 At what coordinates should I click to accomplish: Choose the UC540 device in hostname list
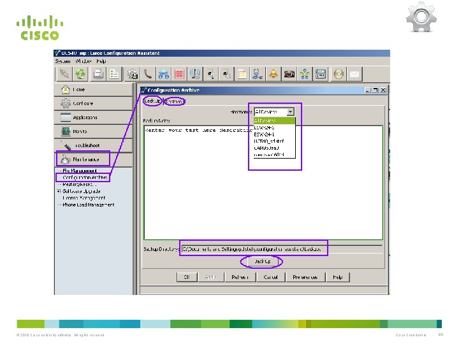[x=275, y=141]
